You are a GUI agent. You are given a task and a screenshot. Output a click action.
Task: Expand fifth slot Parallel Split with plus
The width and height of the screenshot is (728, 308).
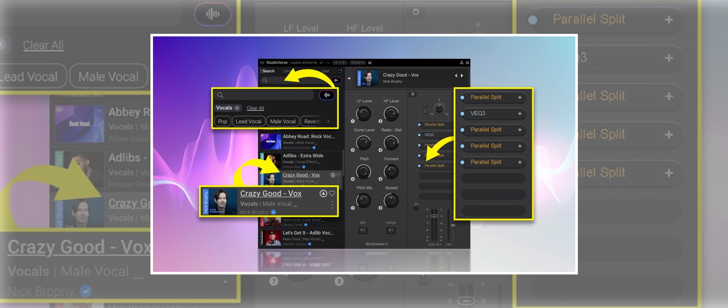click(x=520, y=162)
